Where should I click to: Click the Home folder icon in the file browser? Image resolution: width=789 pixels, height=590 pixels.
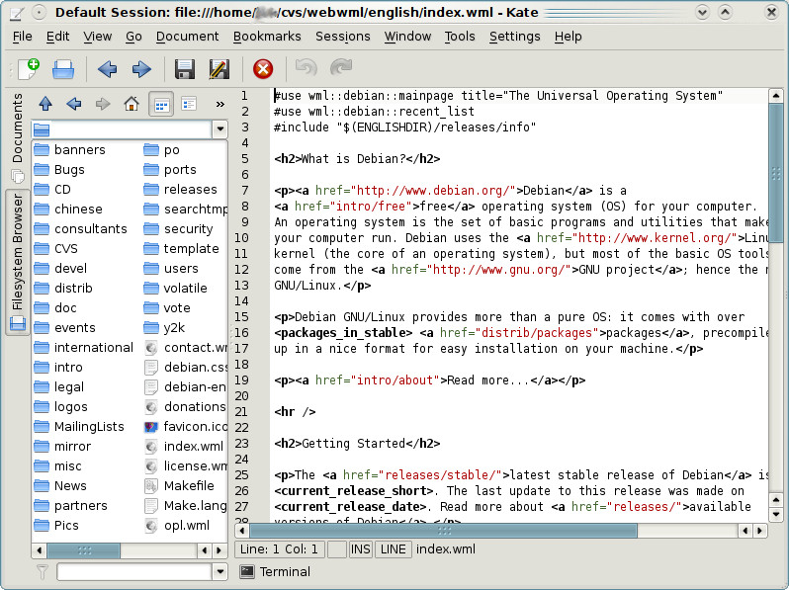click(131, 104)
